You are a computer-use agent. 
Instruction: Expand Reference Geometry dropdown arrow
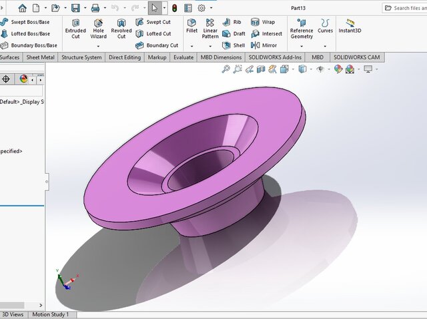click(302, 46)
